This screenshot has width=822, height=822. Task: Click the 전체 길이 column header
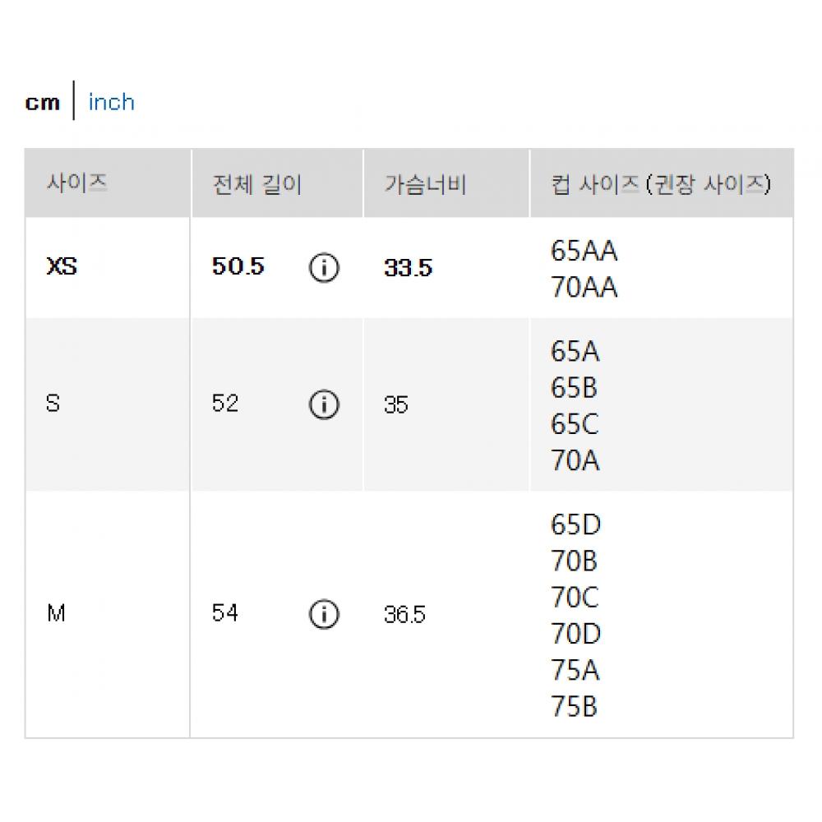point(257,183)
